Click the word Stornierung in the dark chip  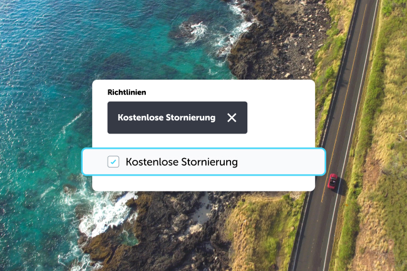pyautogui.click(x=190, y=117)
